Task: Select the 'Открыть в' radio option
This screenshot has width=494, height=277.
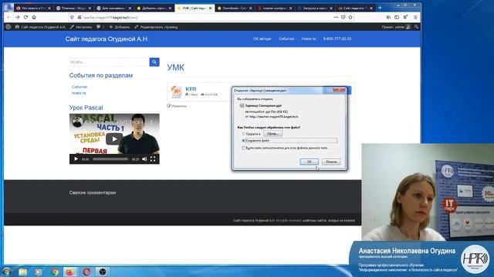Action: pyautogui.click(x=243, y=134)
